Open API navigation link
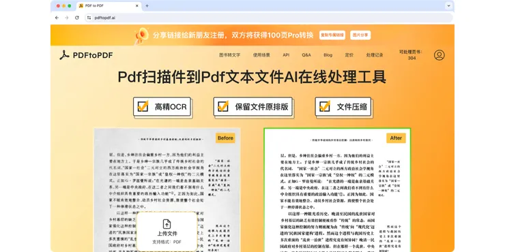The height and width of the screenshot is (252, 505). [286, 55]
